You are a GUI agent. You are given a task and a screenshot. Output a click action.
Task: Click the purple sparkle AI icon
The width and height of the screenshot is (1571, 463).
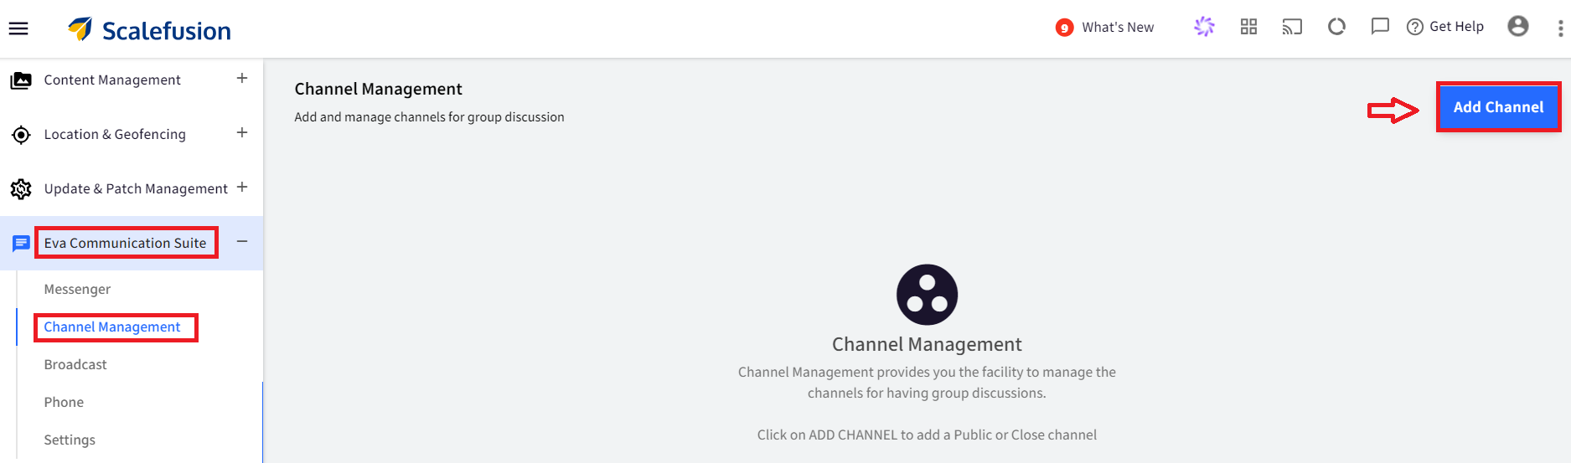1204,27
